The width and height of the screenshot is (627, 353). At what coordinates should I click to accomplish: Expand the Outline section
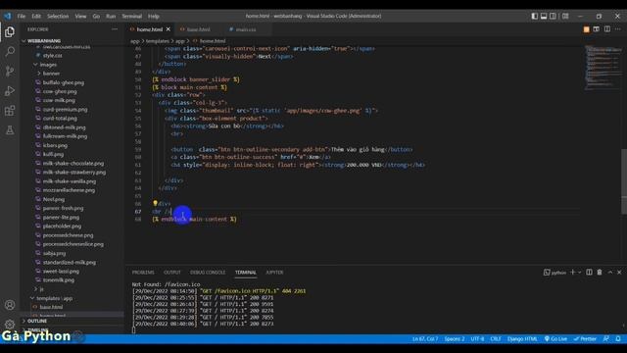(x=37, y=321)
